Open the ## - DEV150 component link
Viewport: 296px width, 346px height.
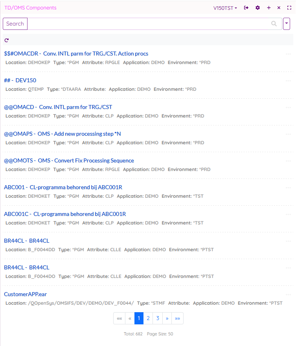pos(20,80)
